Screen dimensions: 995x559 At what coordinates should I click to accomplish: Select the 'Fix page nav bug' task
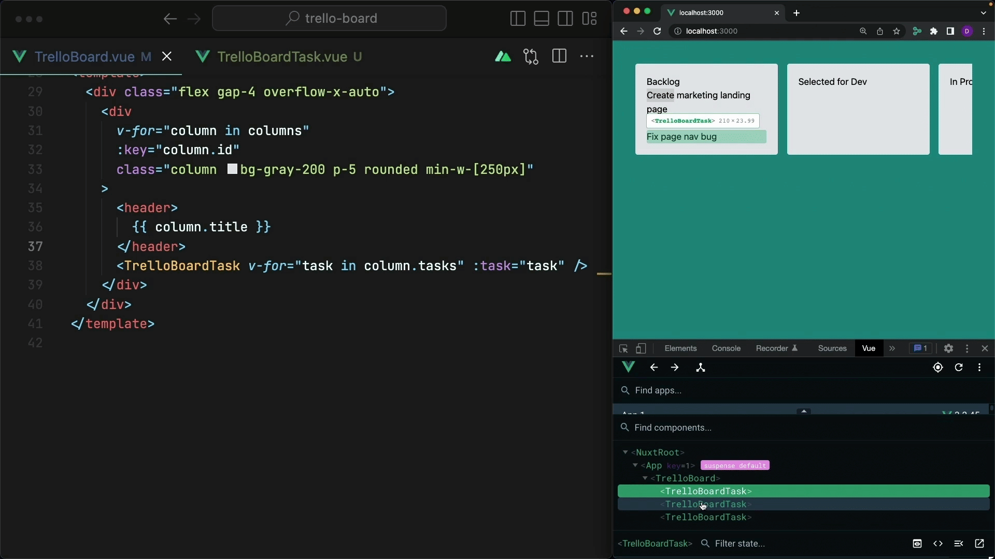tap(706, 137)
